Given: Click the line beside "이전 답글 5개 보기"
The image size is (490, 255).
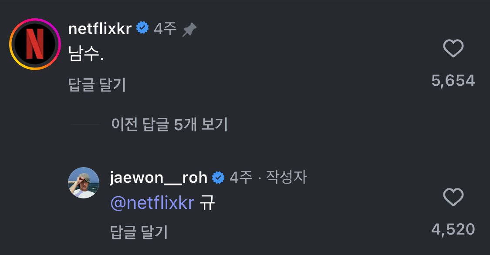Looking at the screenshot, I should click(85, 125).
